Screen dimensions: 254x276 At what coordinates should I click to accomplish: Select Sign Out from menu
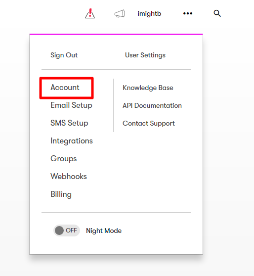(x=64, y=55)
